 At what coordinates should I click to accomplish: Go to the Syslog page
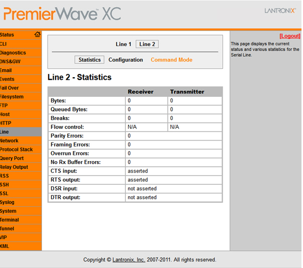[8, 202]
